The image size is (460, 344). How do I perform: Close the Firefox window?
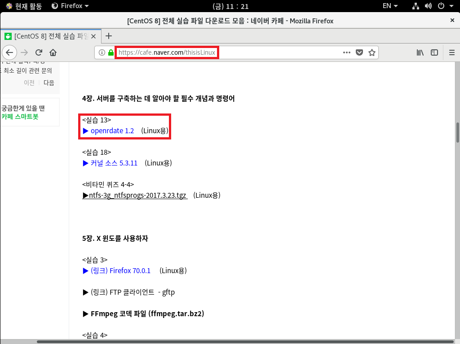452,20
